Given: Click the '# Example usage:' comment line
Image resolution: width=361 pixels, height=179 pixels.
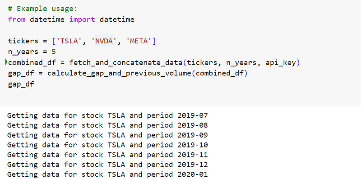Looking at the screenshot, I should 42,9.
